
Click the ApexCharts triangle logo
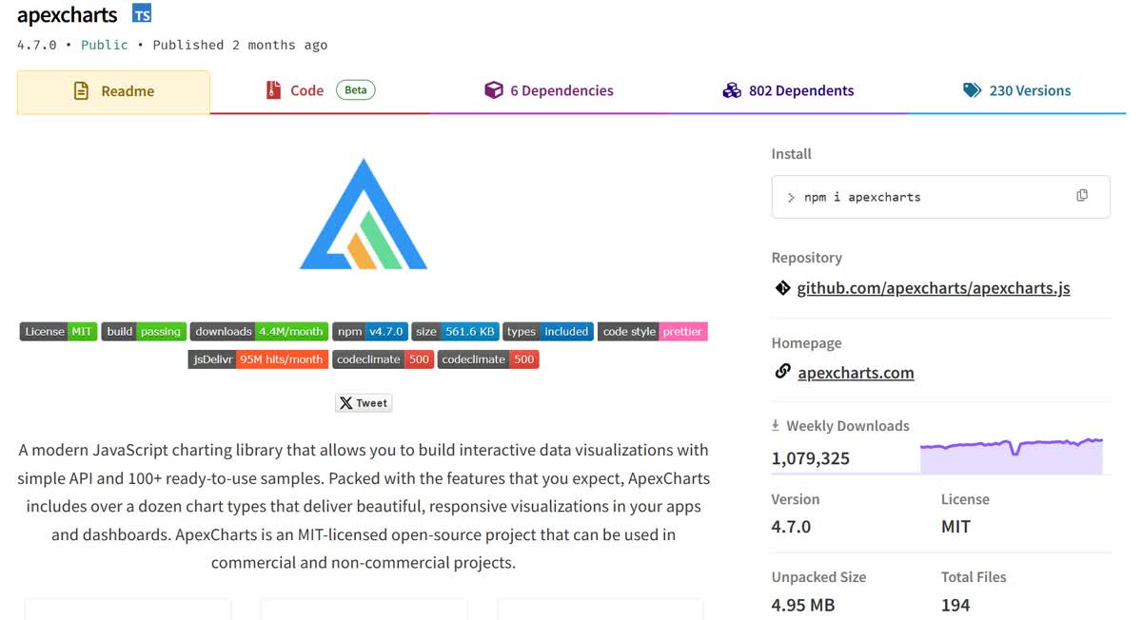tap(364, 214)
